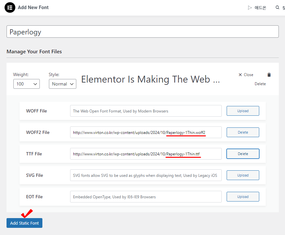Close the font variation panel

click(x=246, y=75)
